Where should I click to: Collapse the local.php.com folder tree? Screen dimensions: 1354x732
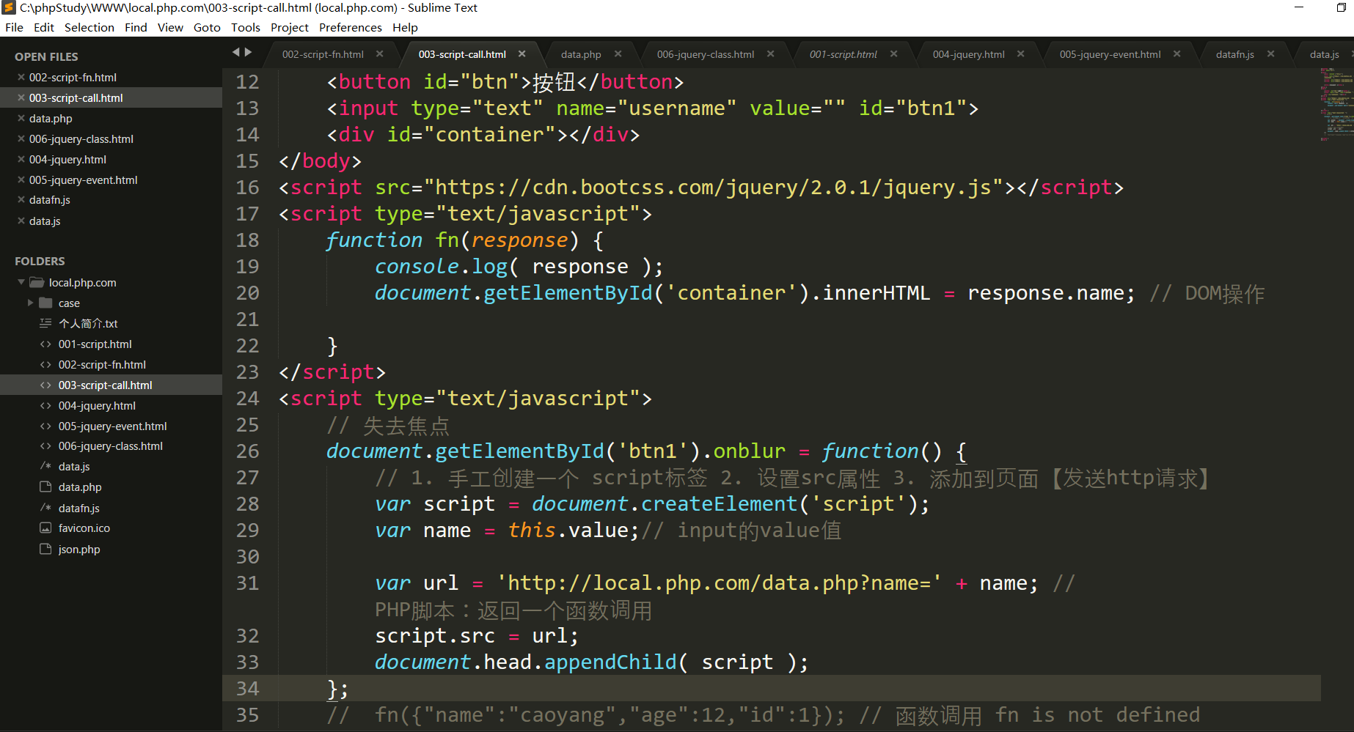coord(21,282)
